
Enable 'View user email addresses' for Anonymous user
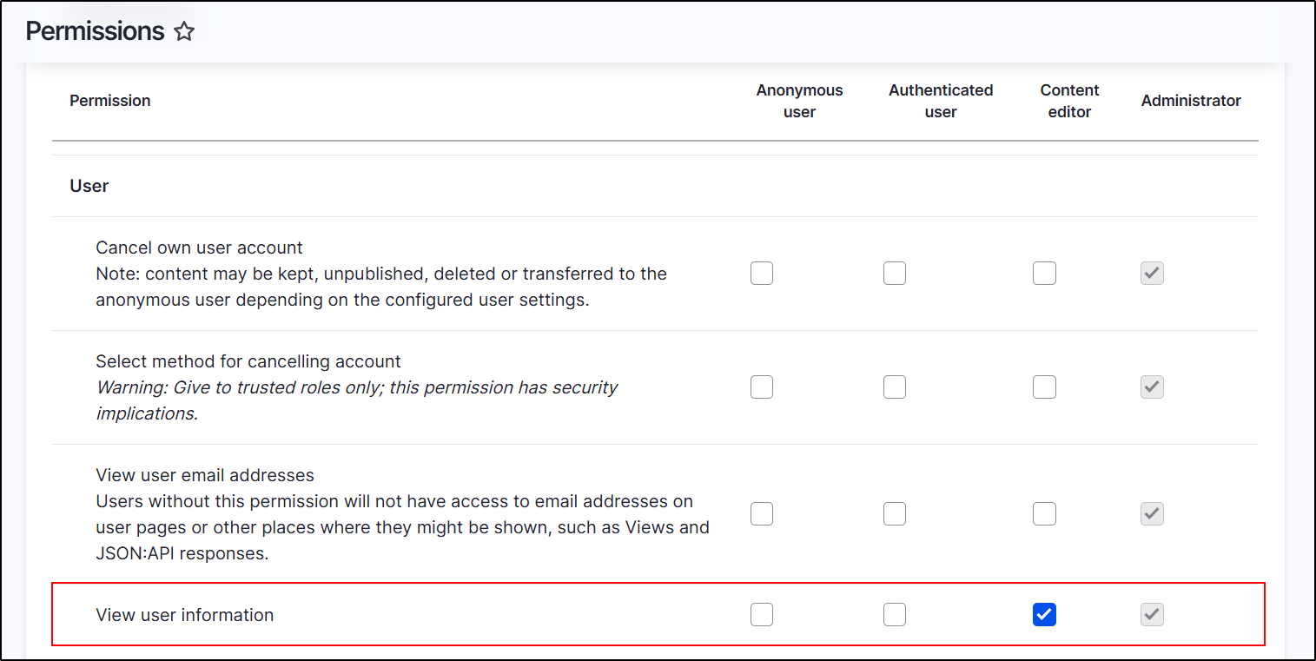pos(762,513)
